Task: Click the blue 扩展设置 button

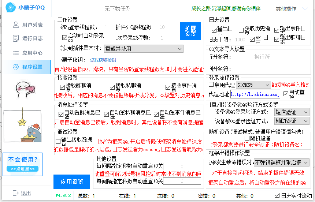Action: pos(190,31)
